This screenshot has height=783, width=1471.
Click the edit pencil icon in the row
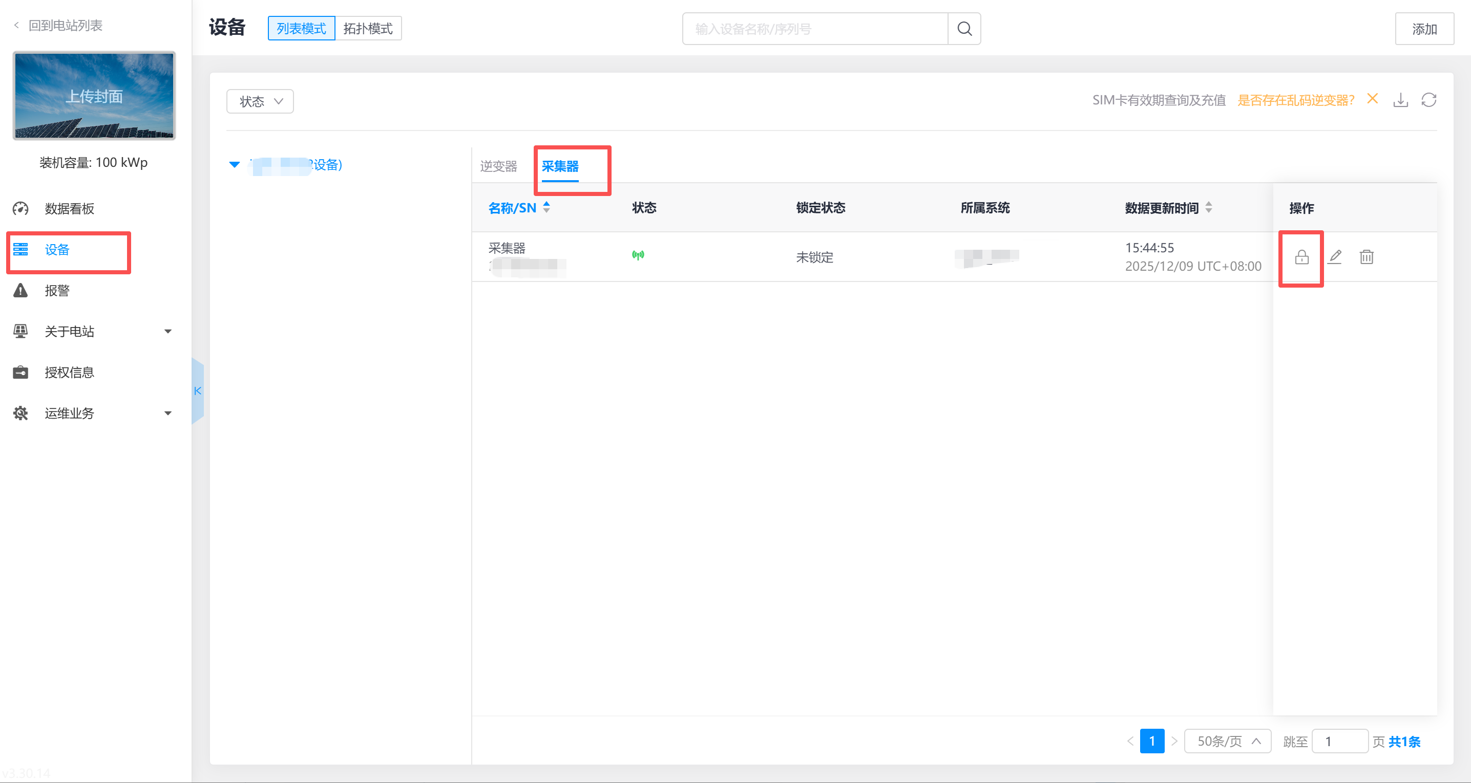coord(1335,257)
